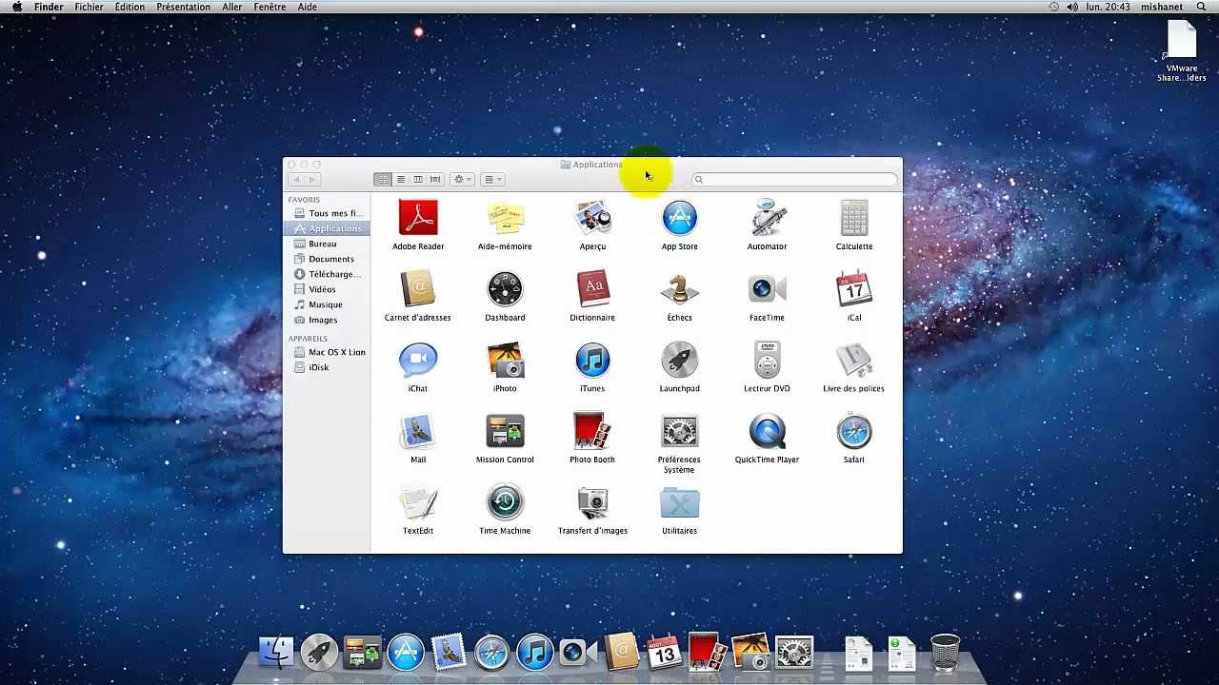The image size is (1219, 685).
Task: Select Téléchargements in sidebar
Action: point(327,274)
